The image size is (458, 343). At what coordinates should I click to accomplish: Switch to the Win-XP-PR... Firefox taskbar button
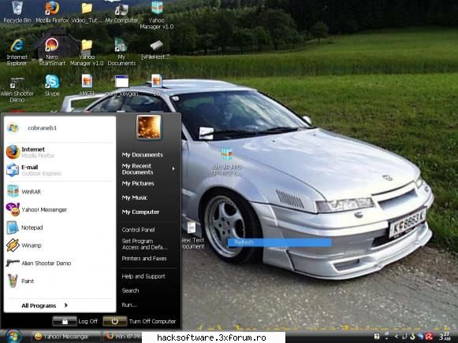(x=123, y=337)
